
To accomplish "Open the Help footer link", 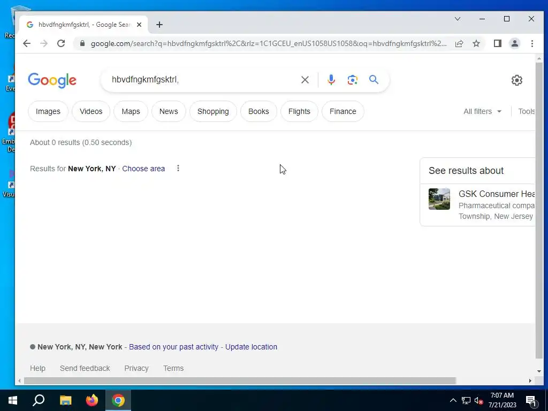I will pos(38,368).
